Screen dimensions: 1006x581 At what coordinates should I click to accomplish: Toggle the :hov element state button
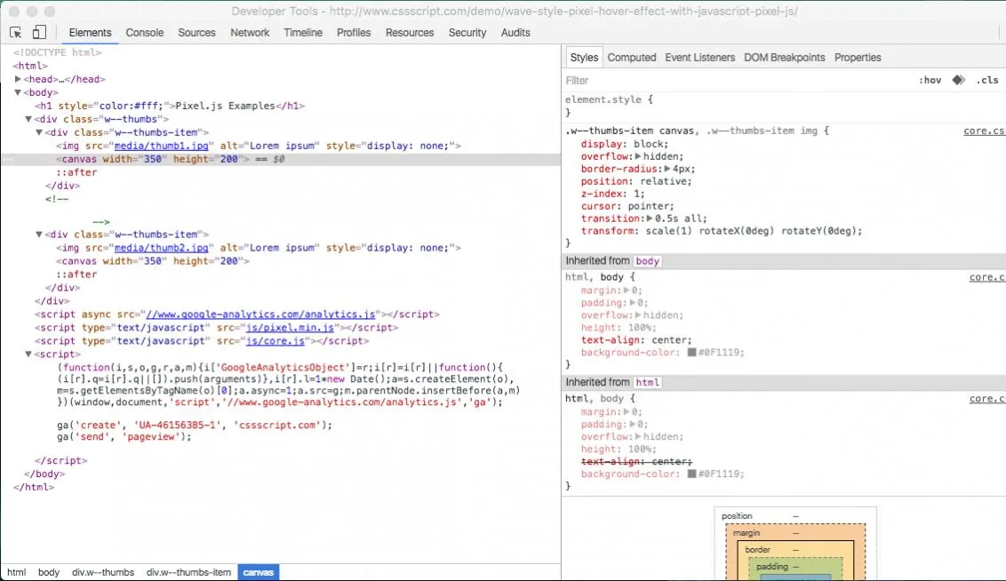(930, 80)
